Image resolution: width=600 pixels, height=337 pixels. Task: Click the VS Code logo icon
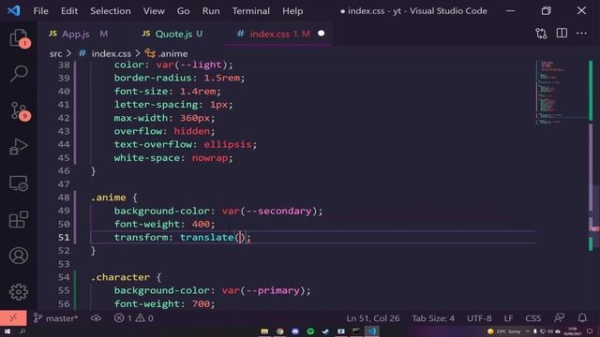(14, 10)
